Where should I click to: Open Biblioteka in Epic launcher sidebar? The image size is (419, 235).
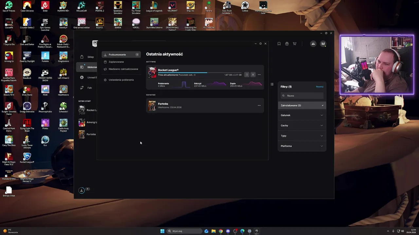pyautogui.click(x=87, y=67)
